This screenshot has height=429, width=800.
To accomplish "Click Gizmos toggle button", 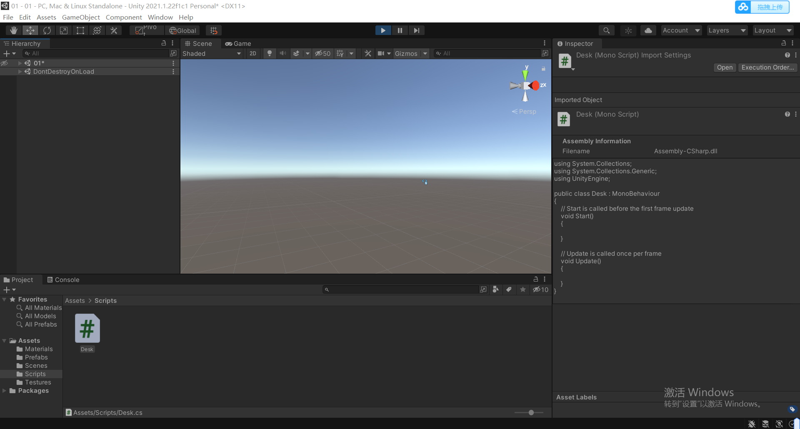I will 406,53.
